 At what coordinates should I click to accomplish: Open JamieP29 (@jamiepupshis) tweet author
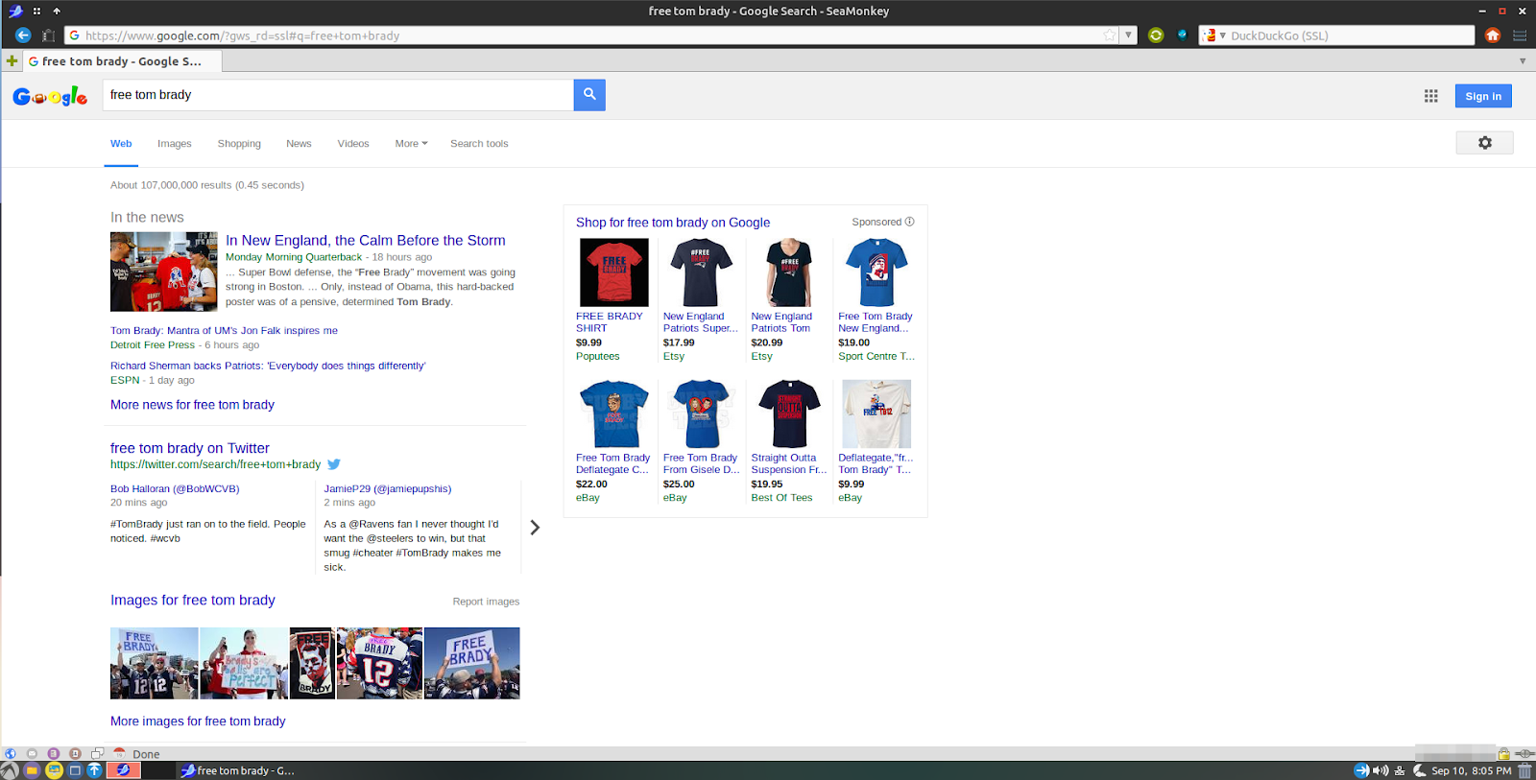tap(388, 488)
